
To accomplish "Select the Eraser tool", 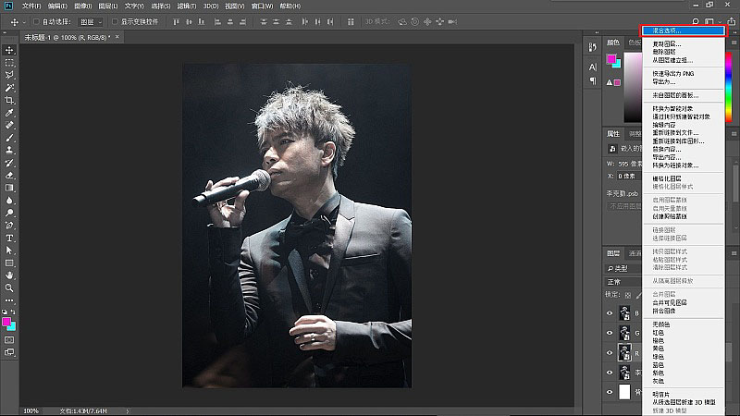I will [9, 175].
